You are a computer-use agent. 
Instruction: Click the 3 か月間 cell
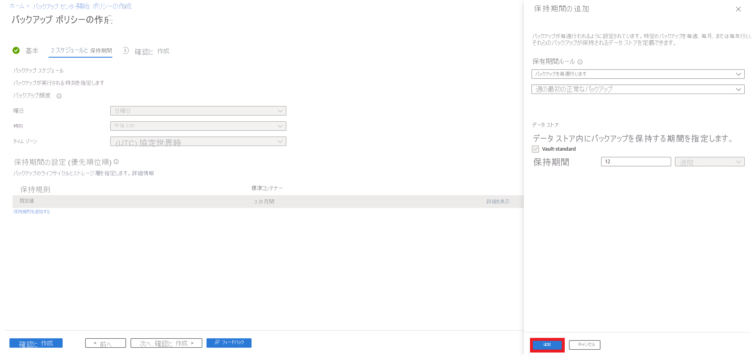click(264, 202)
